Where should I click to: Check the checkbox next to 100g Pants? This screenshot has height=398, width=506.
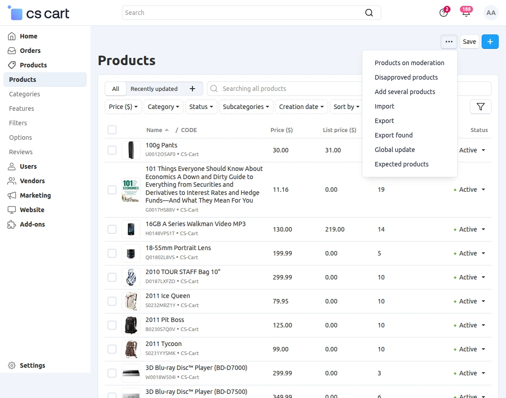pos(112,150)
